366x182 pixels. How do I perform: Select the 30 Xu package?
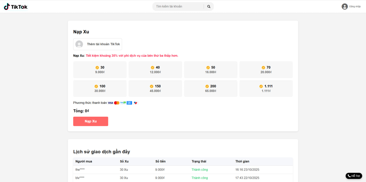[x=100, y=70]
